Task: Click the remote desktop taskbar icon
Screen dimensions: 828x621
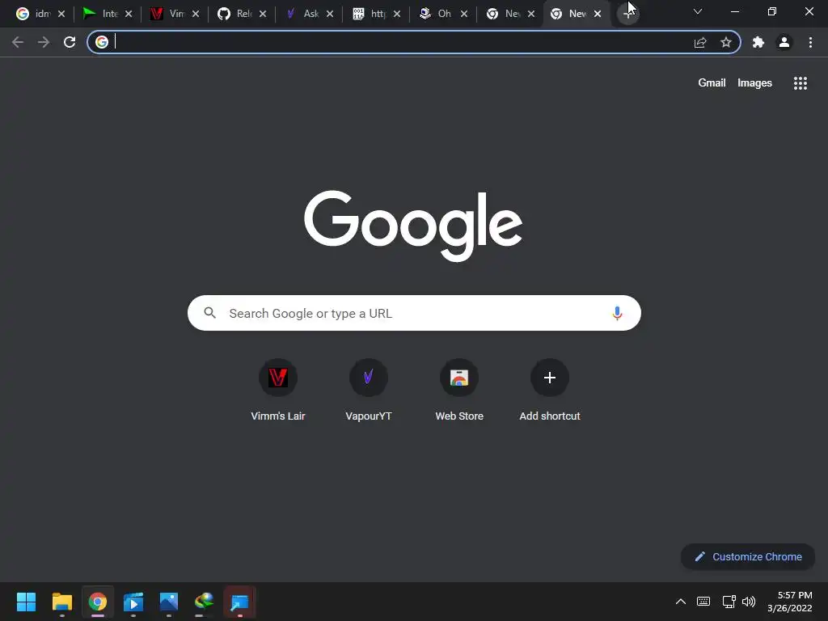Action: tap(239, 602)
